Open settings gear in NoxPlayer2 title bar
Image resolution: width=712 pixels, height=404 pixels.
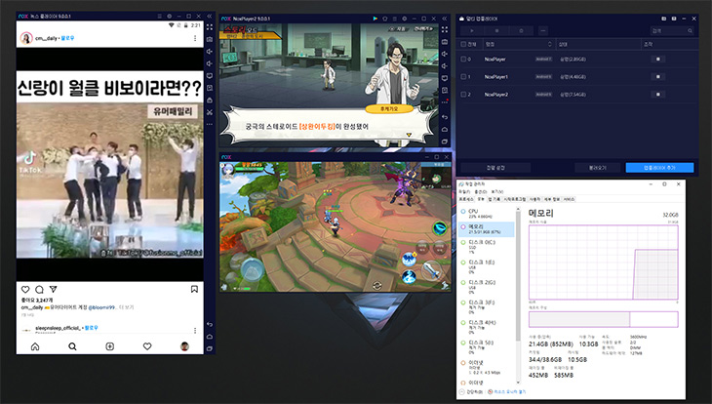point(404,19)
